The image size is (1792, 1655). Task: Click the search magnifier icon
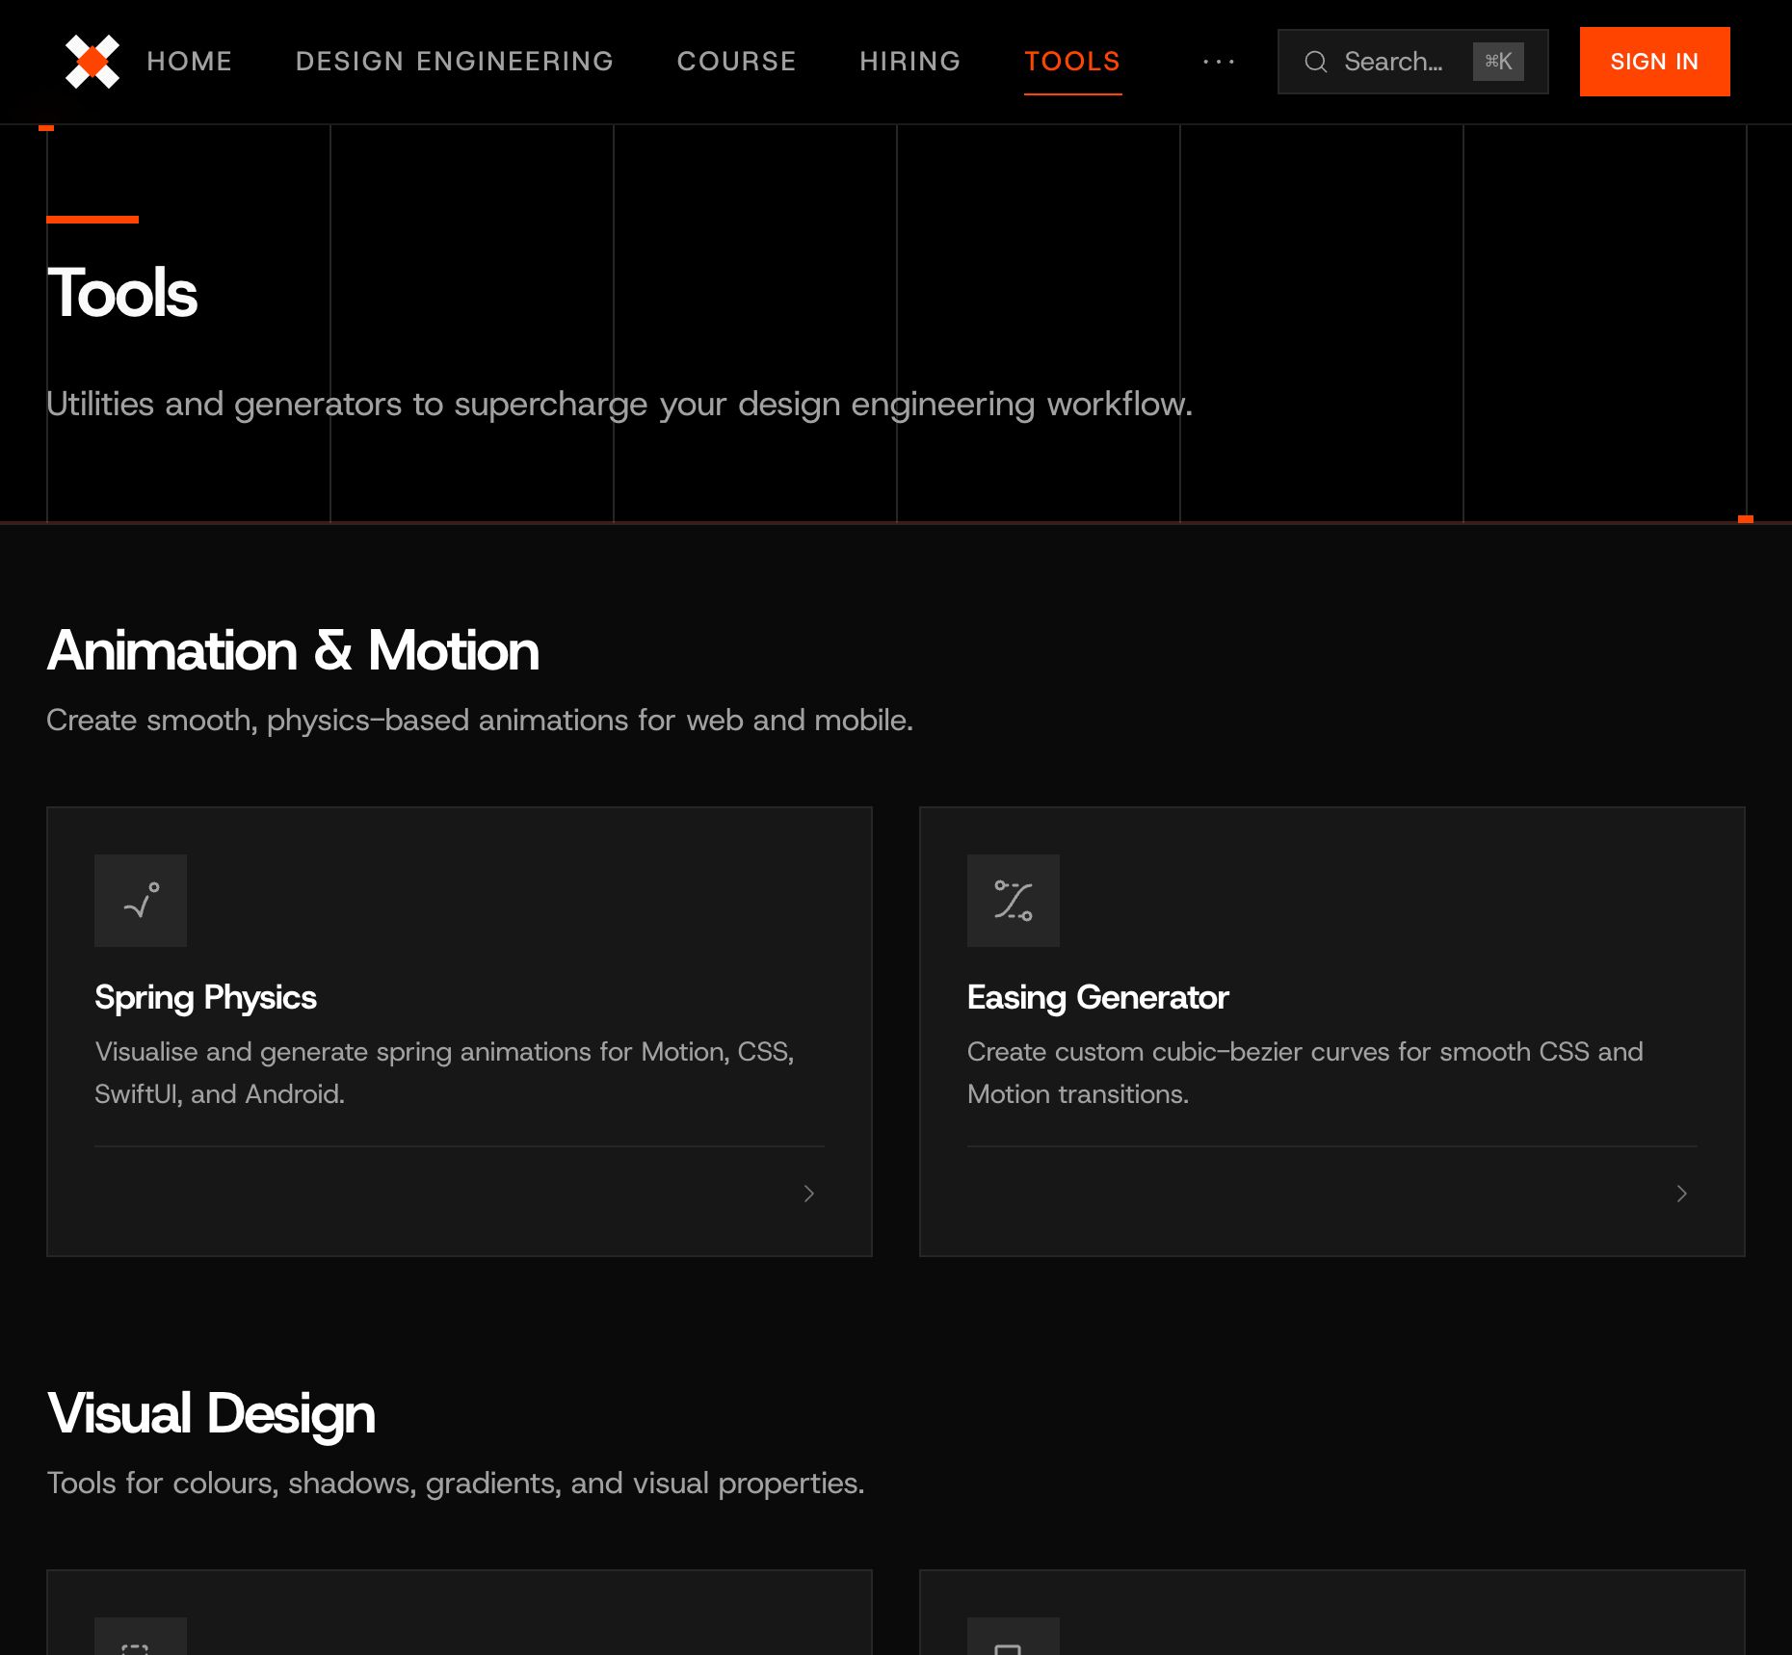point(1316,62)
